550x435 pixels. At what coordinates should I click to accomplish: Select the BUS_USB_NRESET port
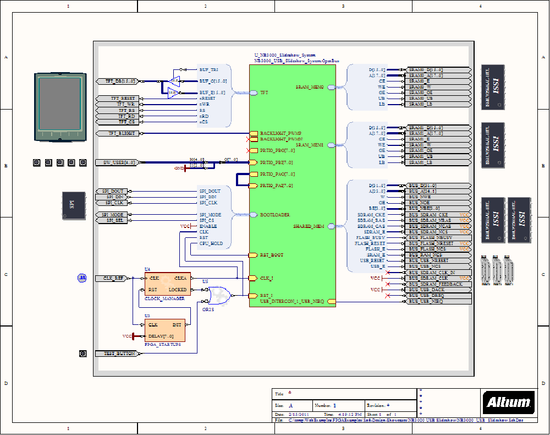pyautogui.click(x=438, y=260)
